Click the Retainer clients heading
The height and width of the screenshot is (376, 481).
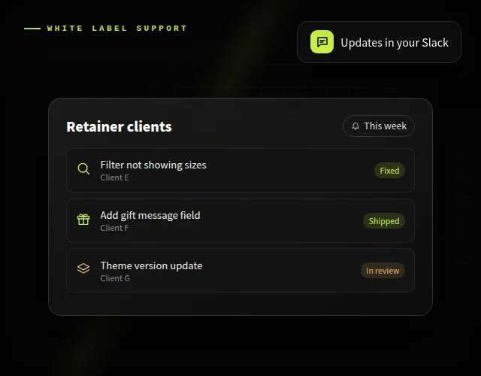point(119,127)
